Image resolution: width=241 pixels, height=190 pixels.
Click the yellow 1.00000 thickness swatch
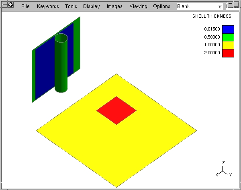(228, 45)
